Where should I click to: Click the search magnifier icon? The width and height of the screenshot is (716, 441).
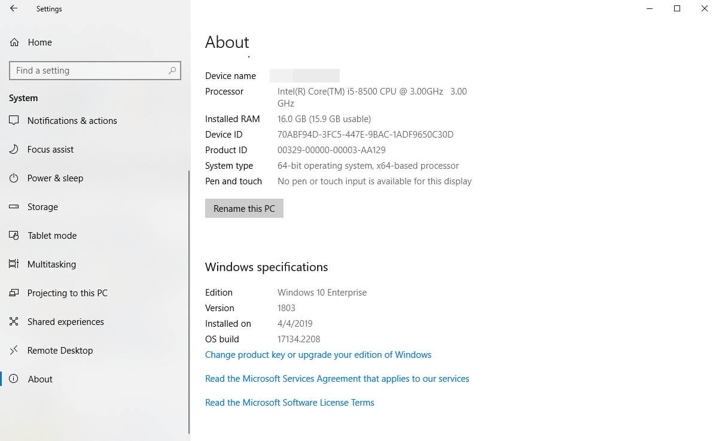(172, 71)
